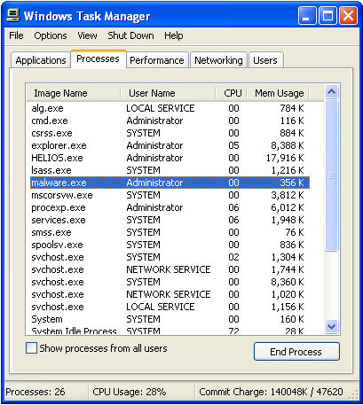Select the cmd.exe process row

[x=170, y=121]
